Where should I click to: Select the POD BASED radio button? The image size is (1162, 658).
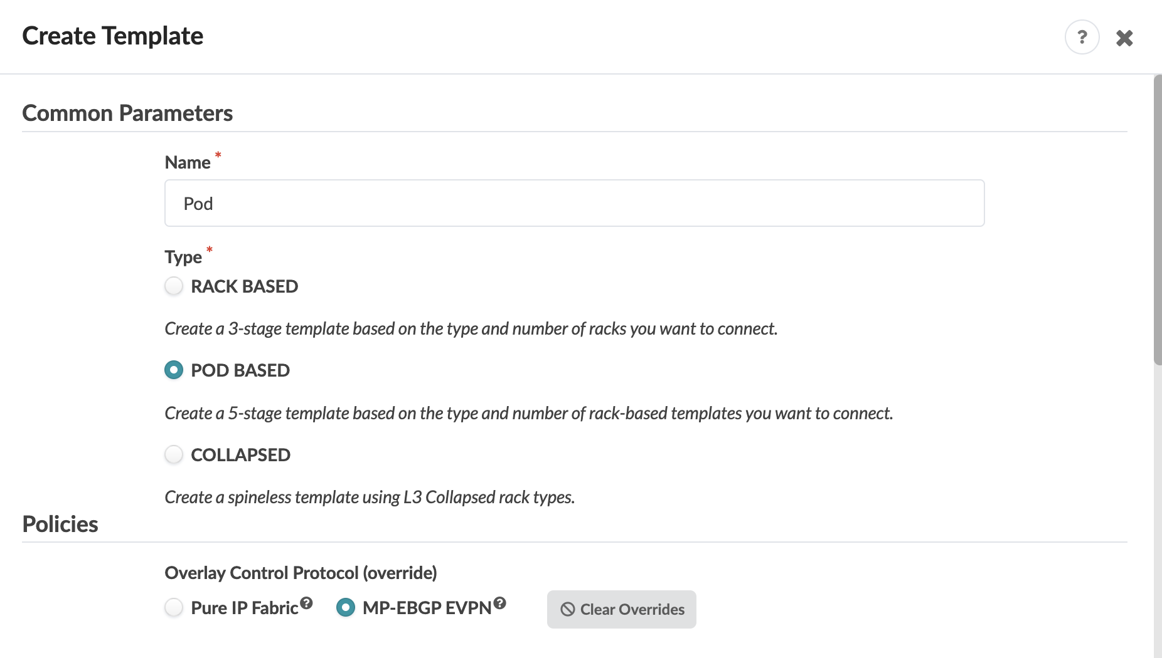(174, 370)
